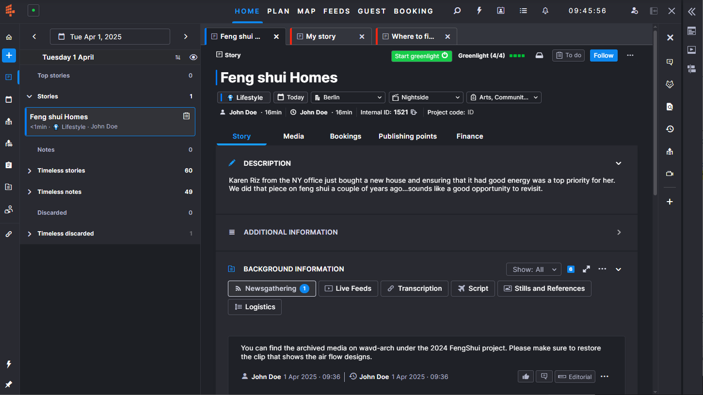Expand the Timeless stories group

[x=30, y=171]
